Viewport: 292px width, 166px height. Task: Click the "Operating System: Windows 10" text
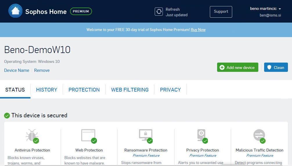(32, 61)
